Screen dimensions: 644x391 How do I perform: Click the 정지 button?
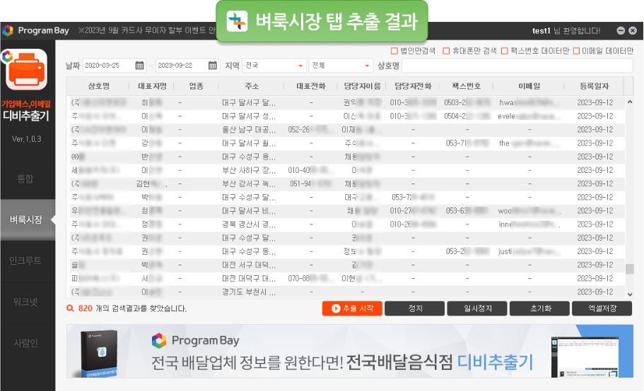coord(415,308)
